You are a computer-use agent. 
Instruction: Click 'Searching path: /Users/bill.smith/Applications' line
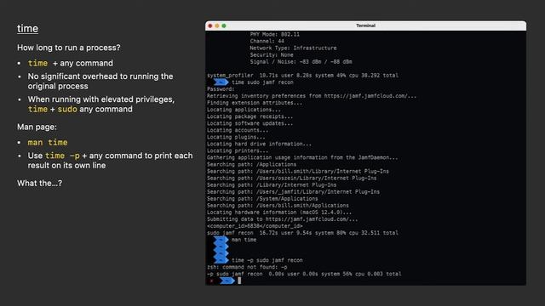[x=278, y=206]
